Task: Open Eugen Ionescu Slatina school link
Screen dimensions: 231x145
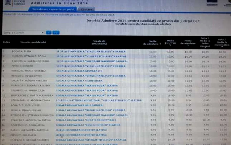Action: click(88, 125)
